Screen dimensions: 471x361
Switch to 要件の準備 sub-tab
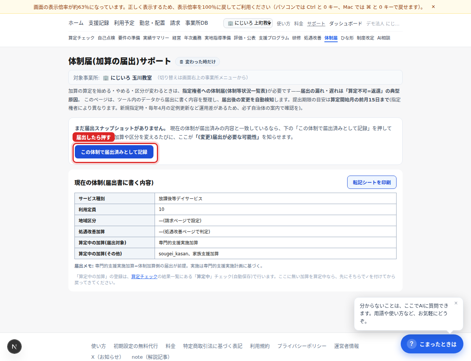(129, 38)
